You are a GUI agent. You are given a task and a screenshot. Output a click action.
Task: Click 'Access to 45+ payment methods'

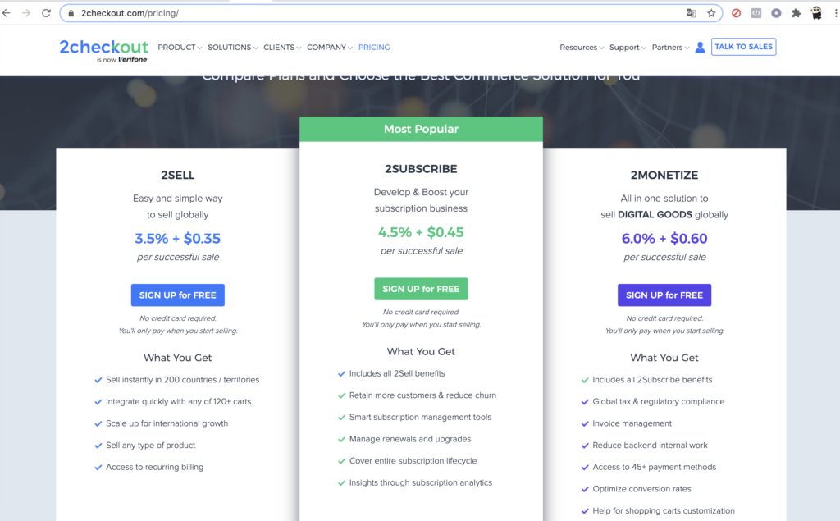654,468
